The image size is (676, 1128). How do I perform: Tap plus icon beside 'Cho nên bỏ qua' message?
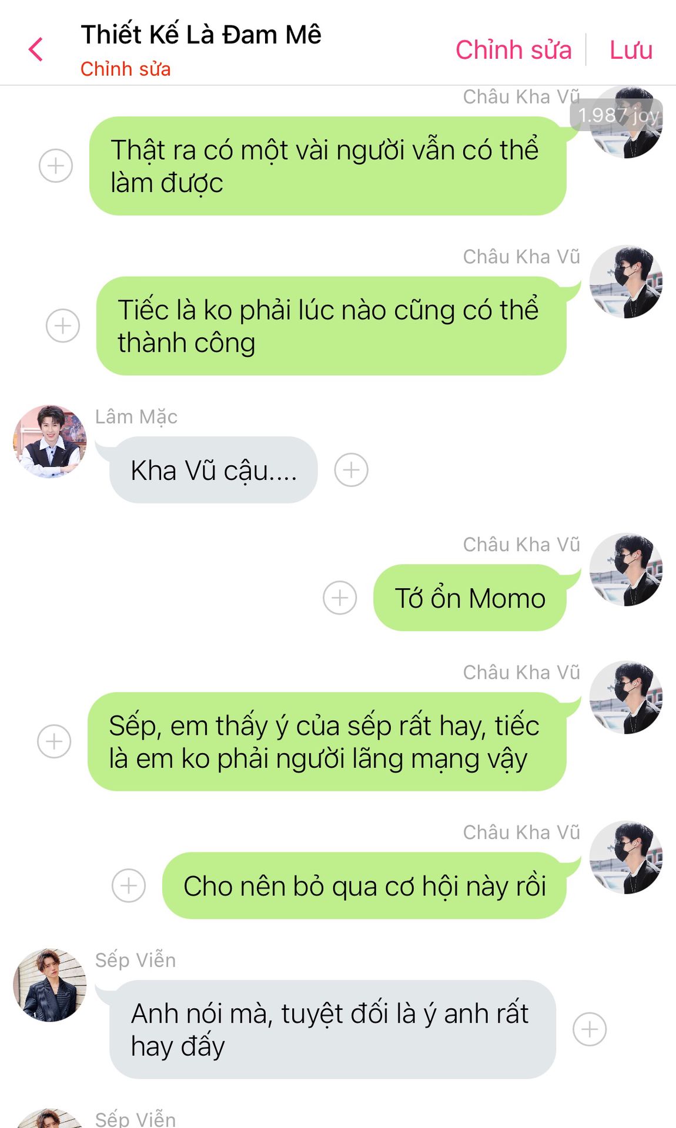[x=129, y=885]
